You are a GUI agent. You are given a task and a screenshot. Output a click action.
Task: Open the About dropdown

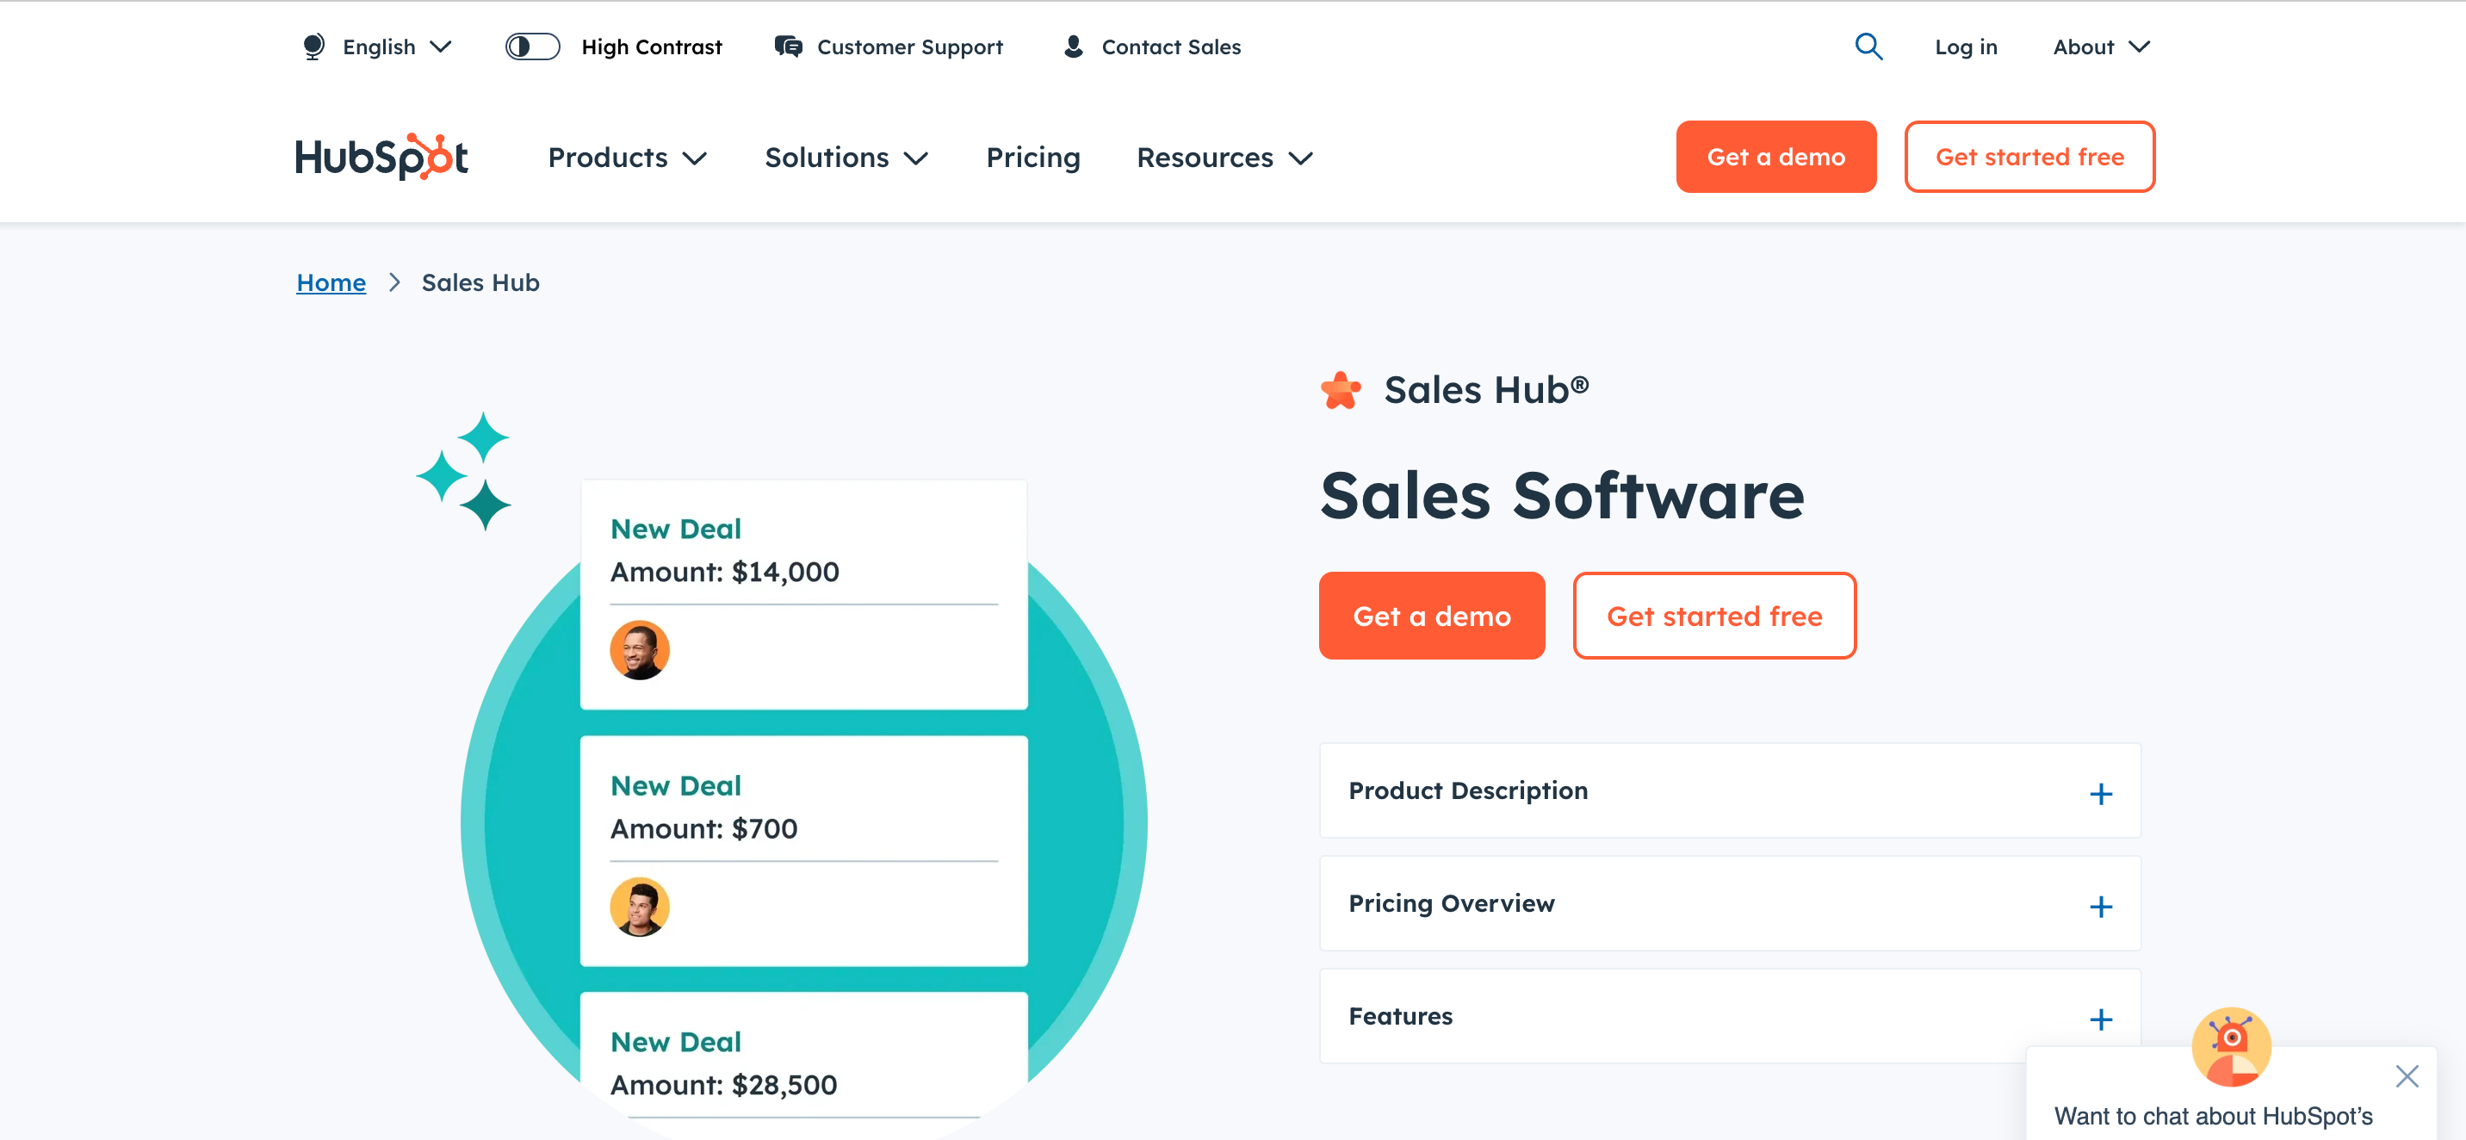(x=2100, y=46)
